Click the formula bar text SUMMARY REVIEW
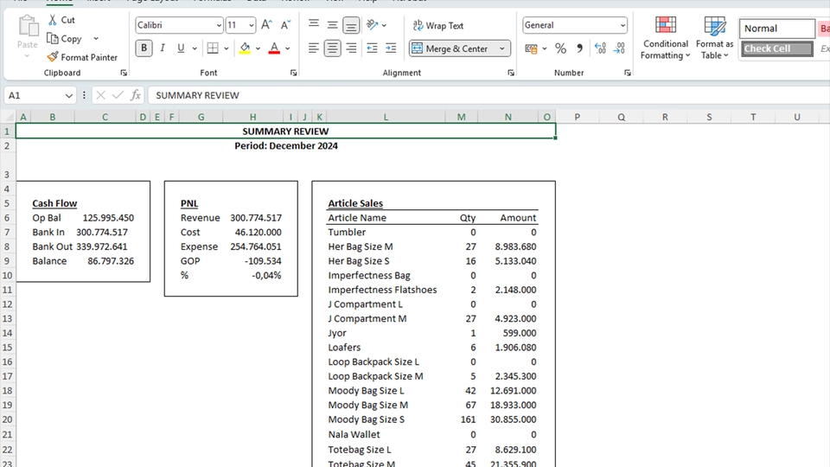Viewport: 830px width, 467px height. tap(197, 95)
